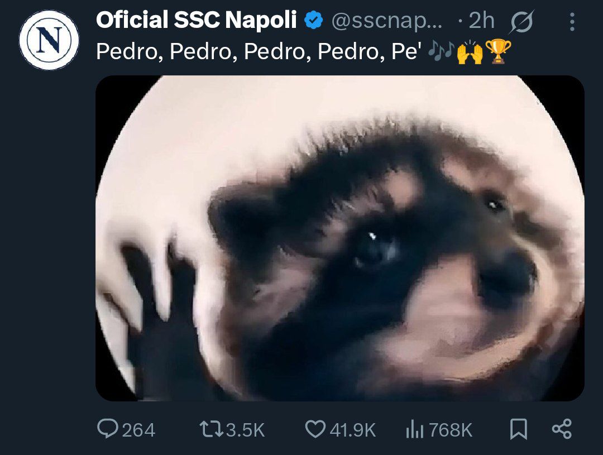Click the 3.5K reposts count

click(246, 430)
